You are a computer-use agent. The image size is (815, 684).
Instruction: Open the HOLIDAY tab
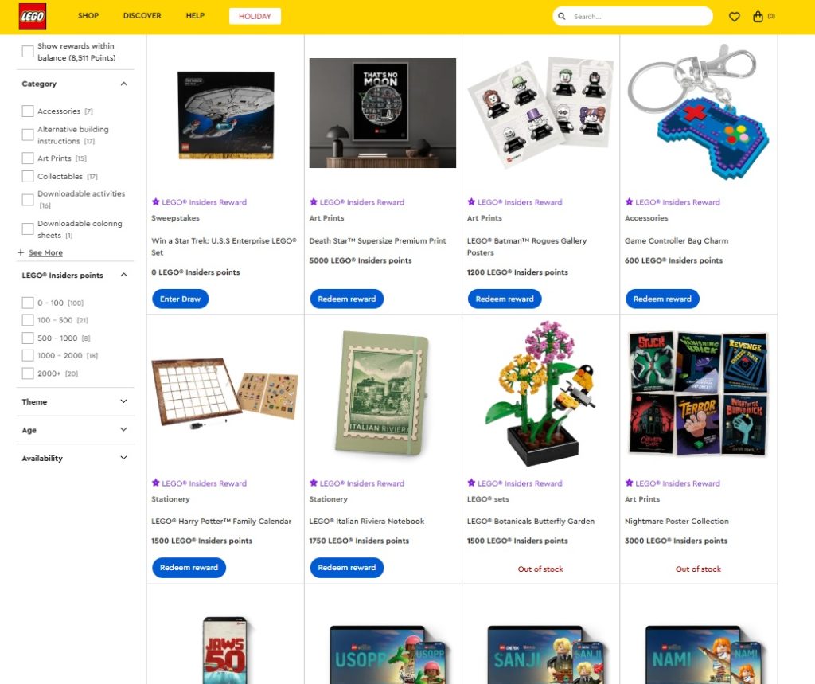(x=255, y=16)
